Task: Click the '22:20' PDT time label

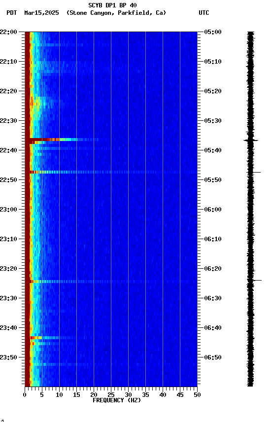Action: click(8, 91)
